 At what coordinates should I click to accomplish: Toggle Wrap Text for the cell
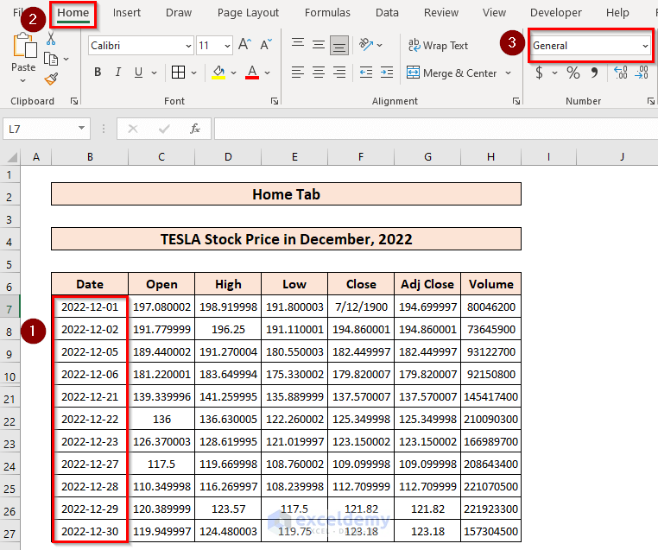point(438,45)
